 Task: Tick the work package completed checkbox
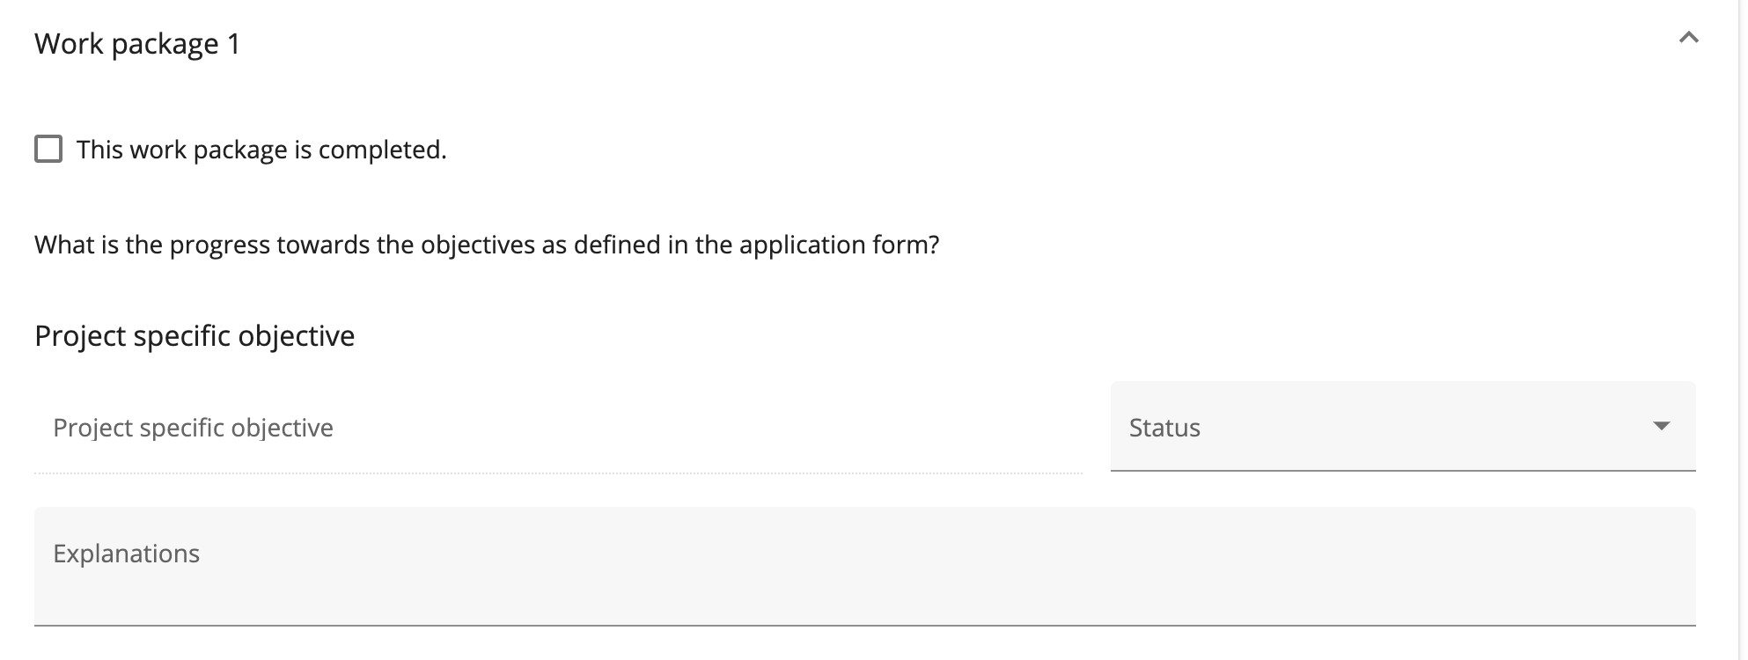[x=48, y=149]
